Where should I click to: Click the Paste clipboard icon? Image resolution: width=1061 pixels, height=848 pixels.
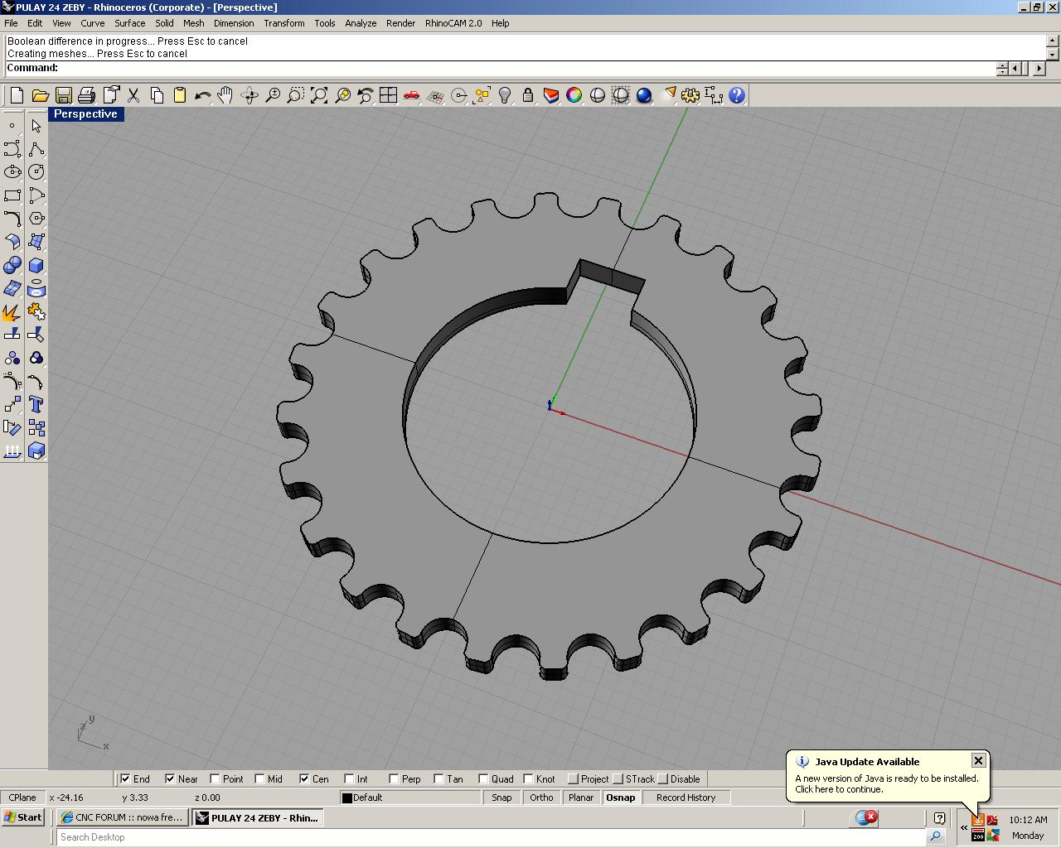point(180,95)
